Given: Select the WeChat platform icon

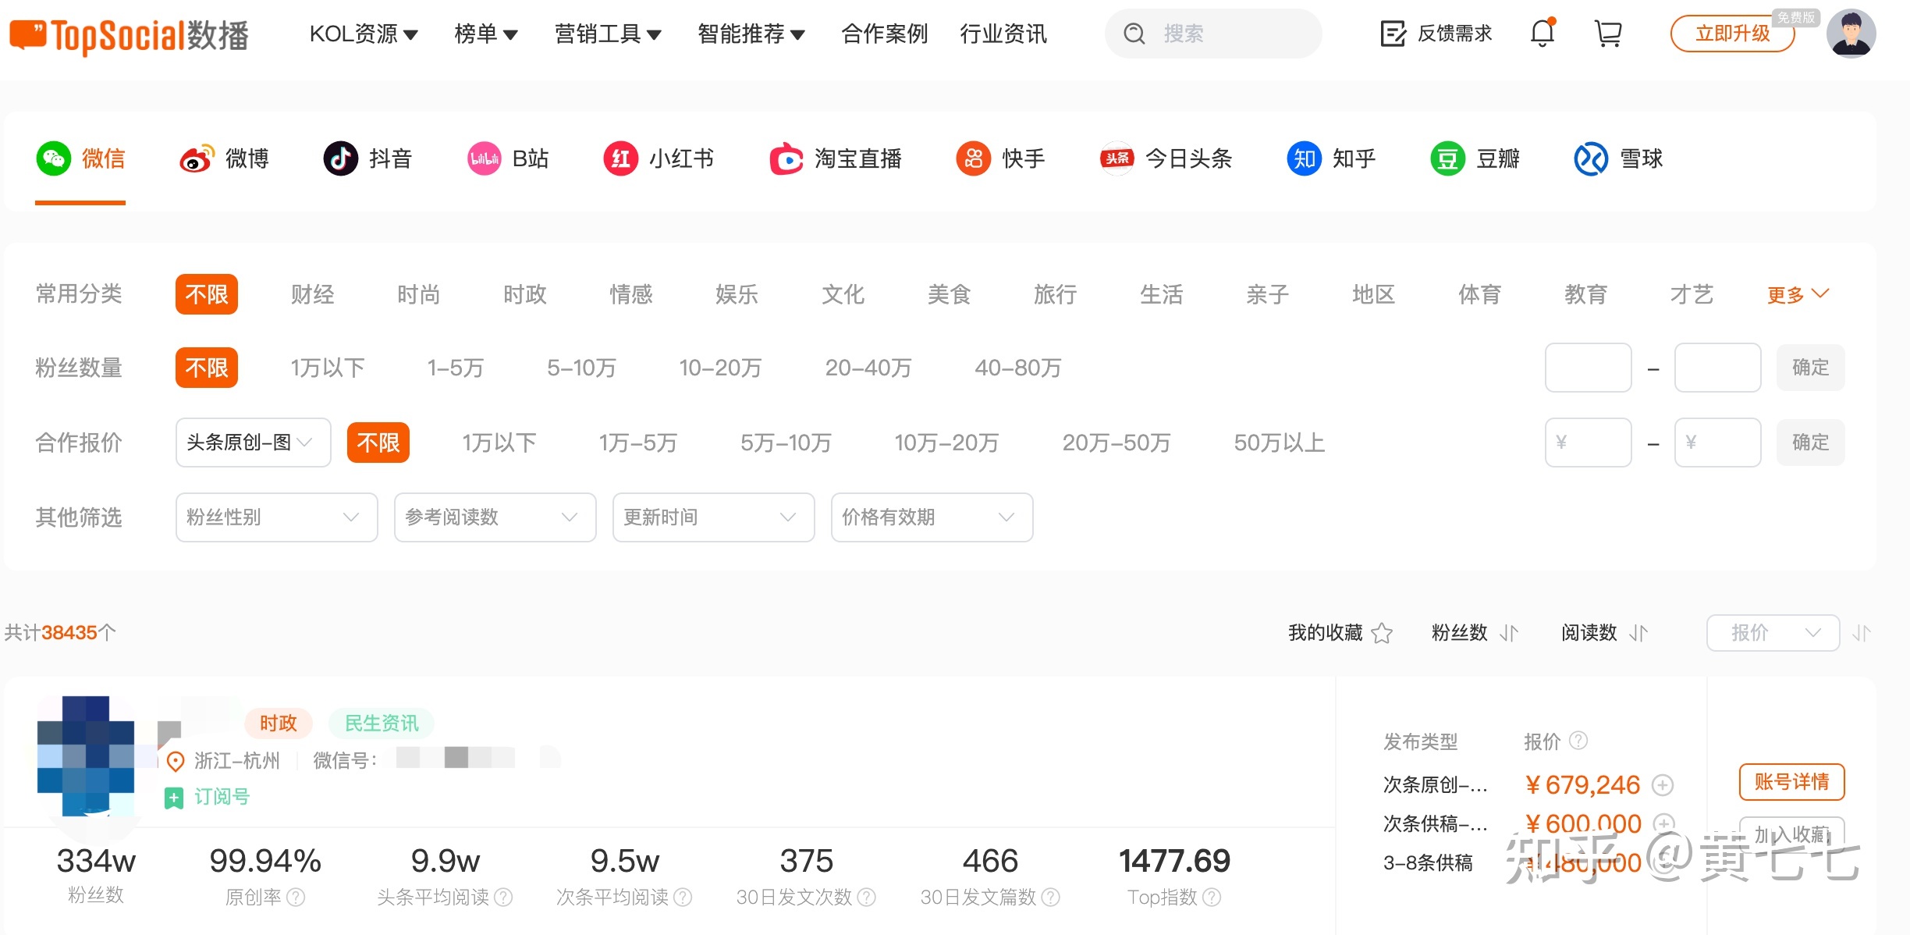Looking at the screenshot, I should pos(54,158).
